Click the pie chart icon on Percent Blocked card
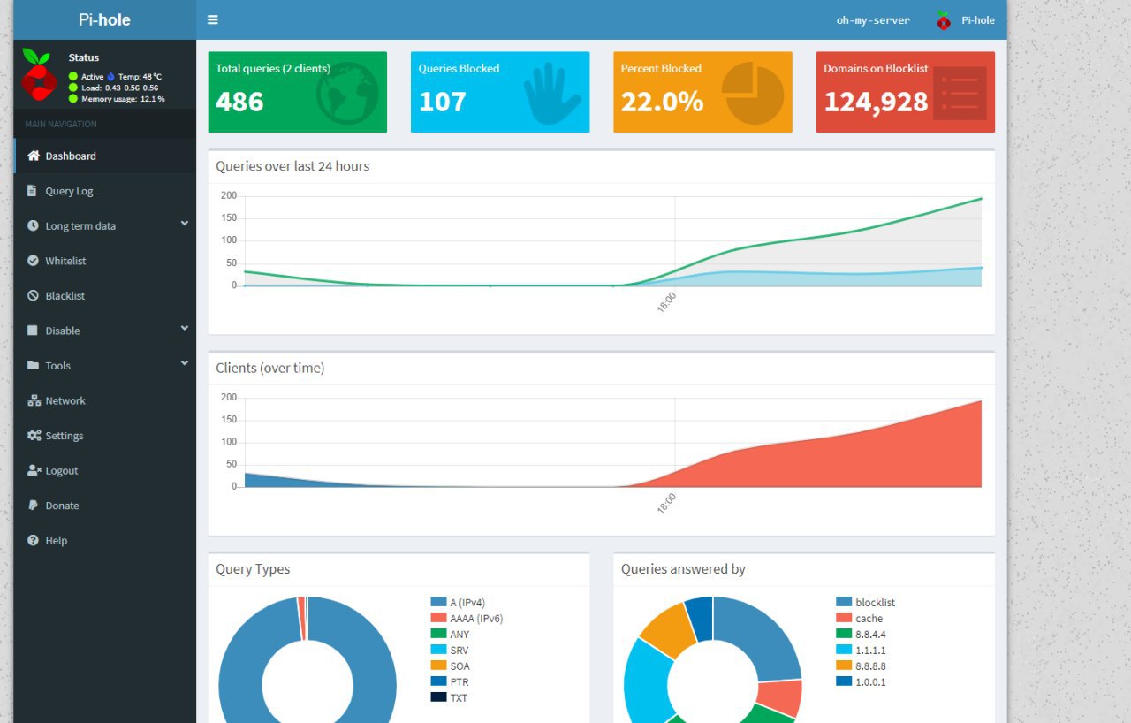The image size is (1131, 723). pyautogui.click(x=753, y=93)
